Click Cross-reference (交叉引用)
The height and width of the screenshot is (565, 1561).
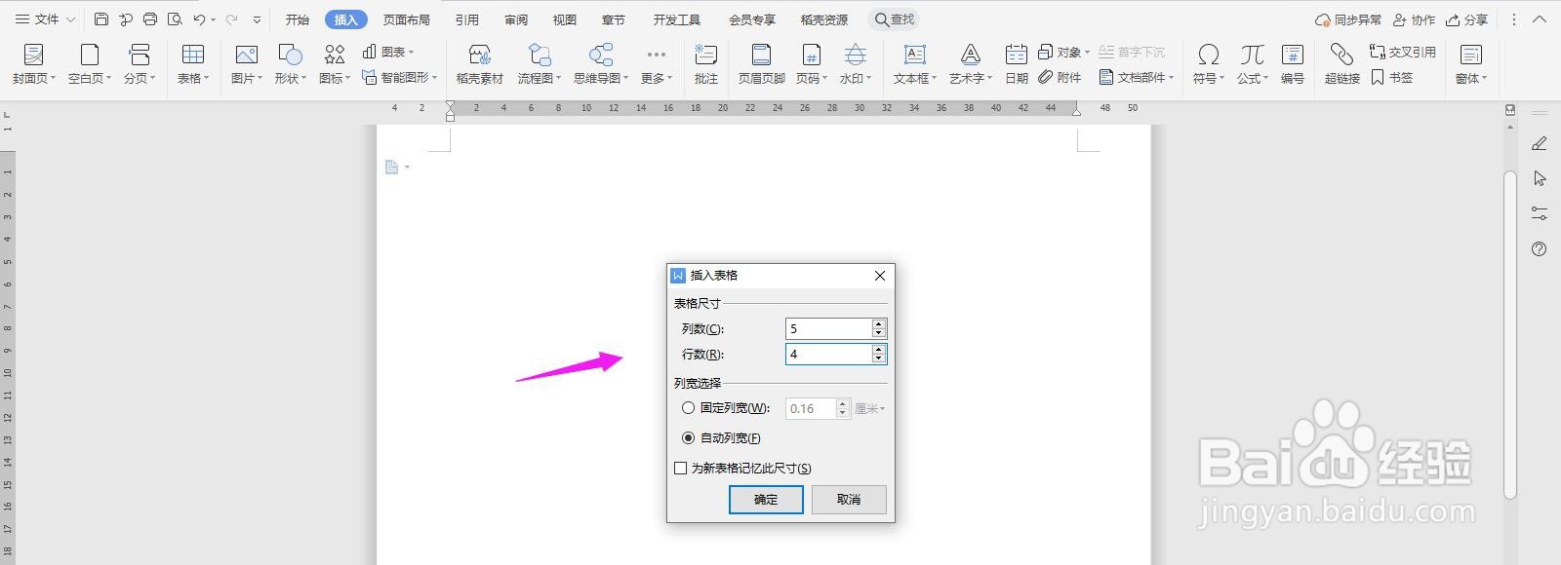click(1403, 52)
